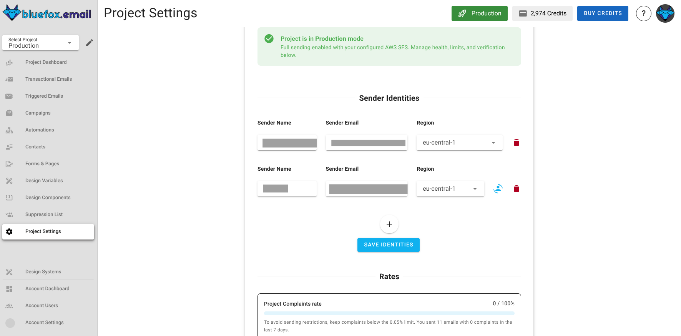Click the first Sender Email input field
The width and height of the screenshot is (681, 336).
366,143
